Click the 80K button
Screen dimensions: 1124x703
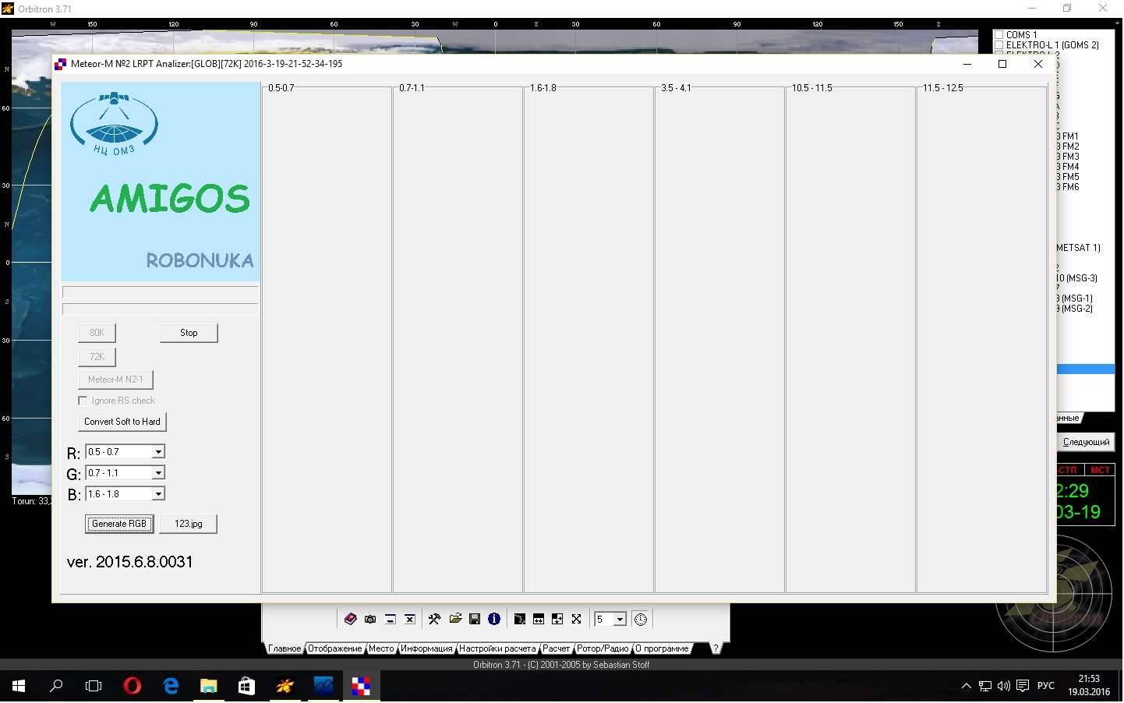(x=97, y=334)
